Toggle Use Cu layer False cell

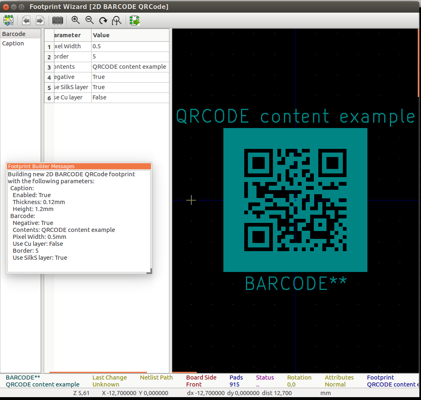[x=130, y=97]
